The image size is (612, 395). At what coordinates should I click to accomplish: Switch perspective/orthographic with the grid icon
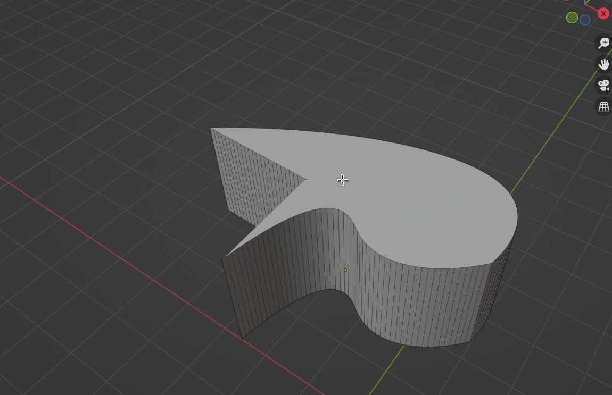[604, 106]
